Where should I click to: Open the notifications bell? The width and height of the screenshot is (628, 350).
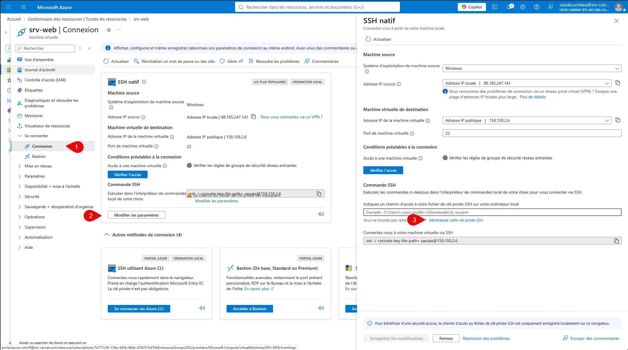(x=509, y=7)
